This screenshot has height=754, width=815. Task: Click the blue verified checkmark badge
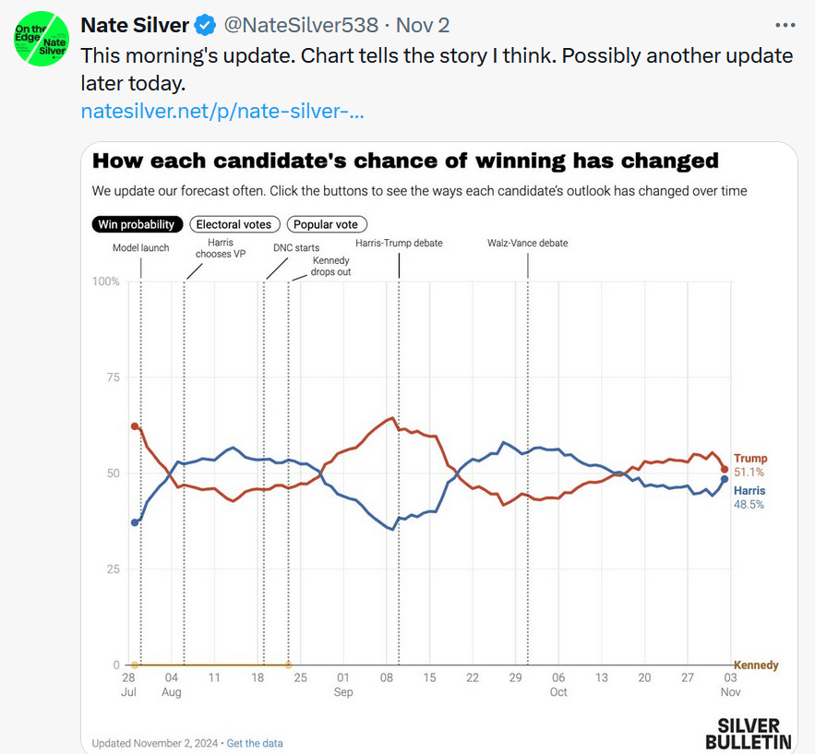pyautogui.click(x=205, y=25)
